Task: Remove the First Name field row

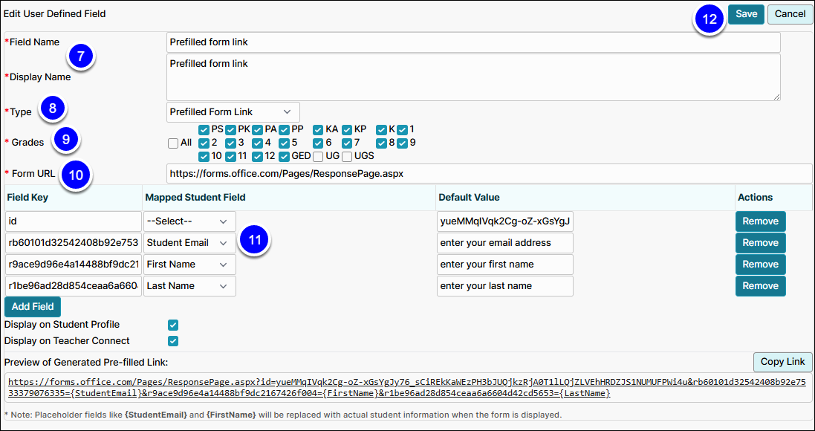Action: [x=761, y=265]
